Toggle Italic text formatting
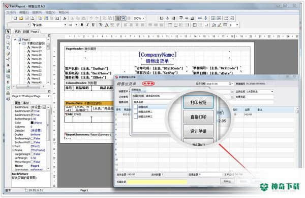Image resolution: width=305 pixels, height=198 pixels. pos(87,25)
